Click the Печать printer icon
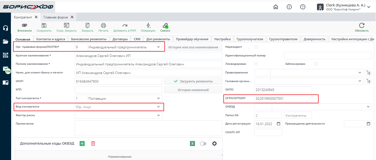The image size is (376, 160). [103, 25]
